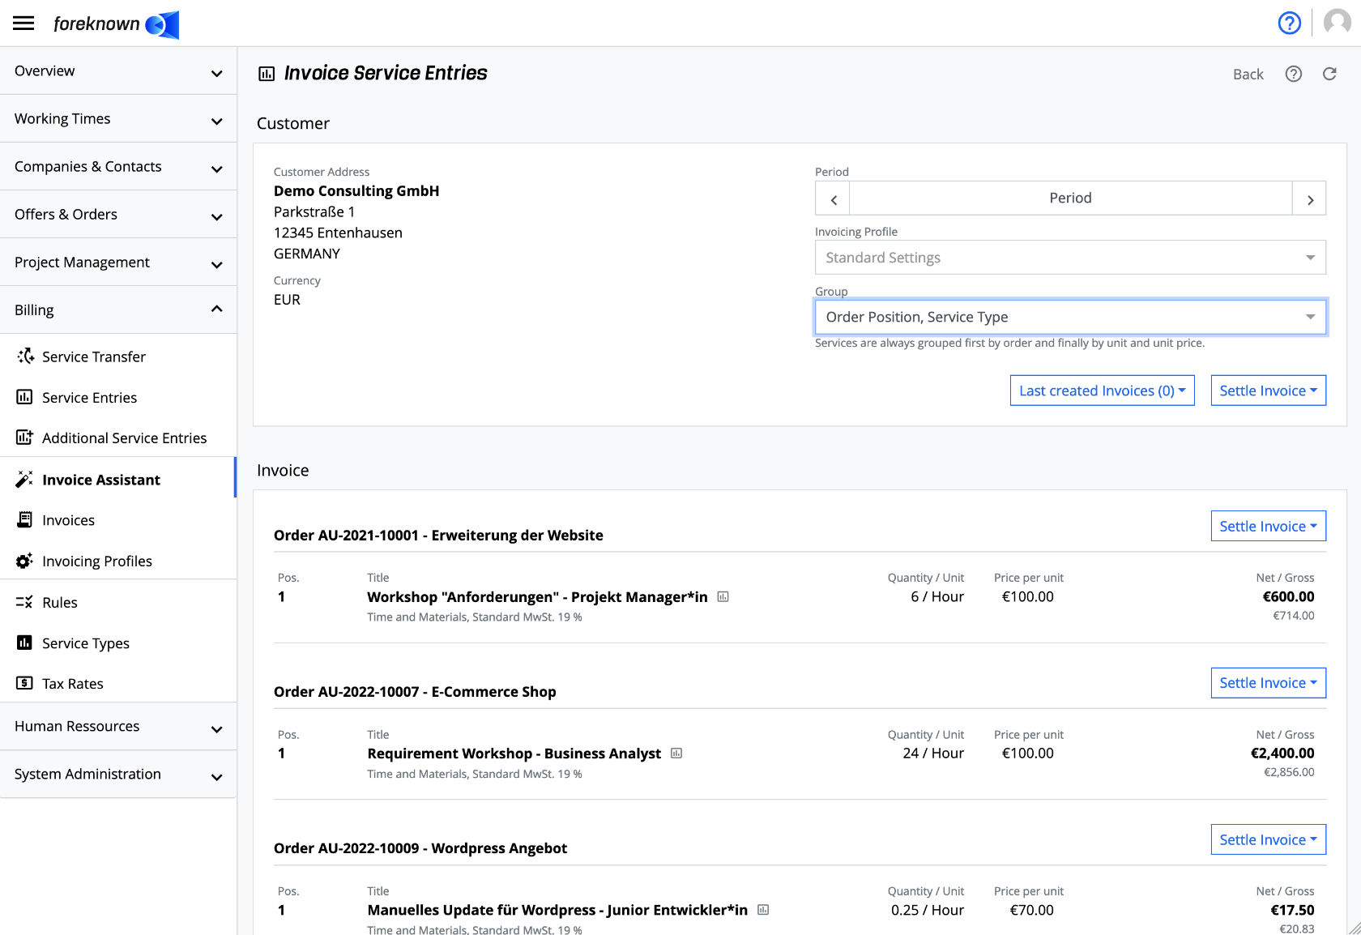Click the Invoice Service Entries title icon
Screen dimensions: 1361x935
point(267,74)
